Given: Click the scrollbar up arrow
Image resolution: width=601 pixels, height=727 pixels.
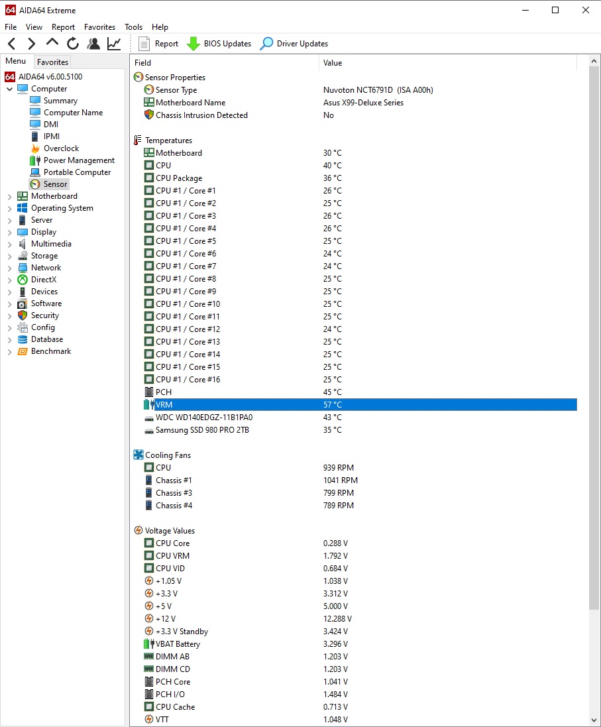Looking at the screenshot, I should tap(594, 61).
